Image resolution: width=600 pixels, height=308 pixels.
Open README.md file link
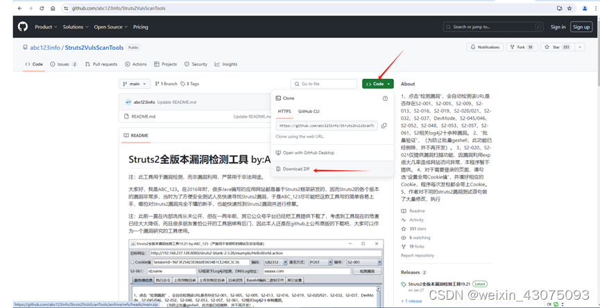pos(144,116)
